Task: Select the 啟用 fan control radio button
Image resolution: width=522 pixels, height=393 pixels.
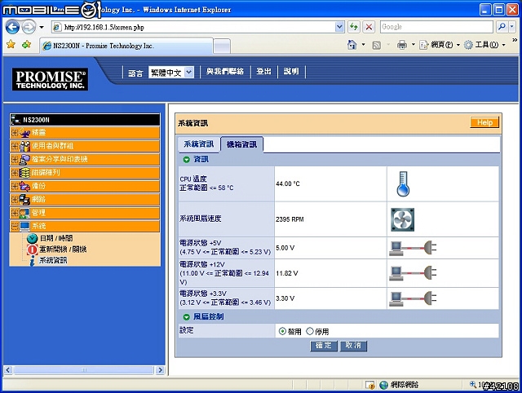Action: pos(282,331)
